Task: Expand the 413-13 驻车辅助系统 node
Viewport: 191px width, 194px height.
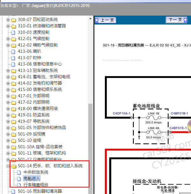Action: (x=8, y=71)
